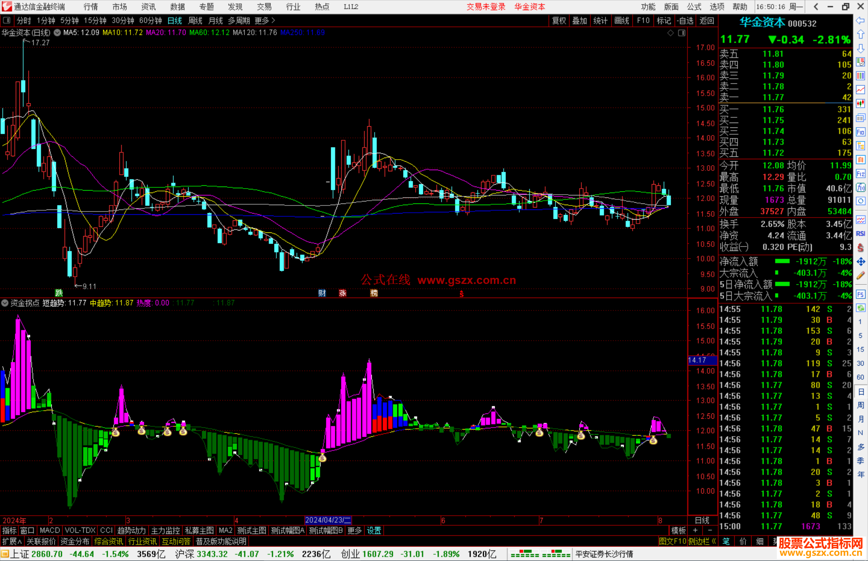The height and width of the screenshot is (561, 868).
Task: Open the F10 company info sidebar icon
Action: tap(860, 132)
